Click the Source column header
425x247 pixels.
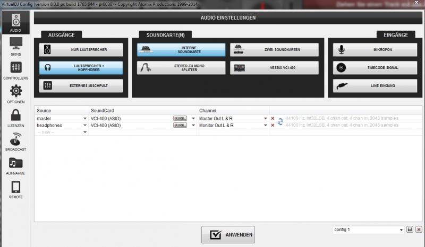tap(44, 111)
